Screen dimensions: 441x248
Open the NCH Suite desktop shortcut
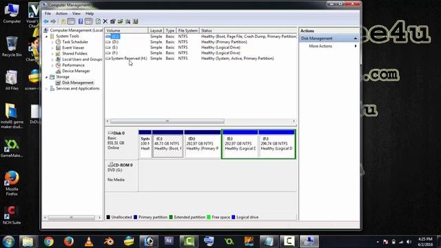[12, 215]
